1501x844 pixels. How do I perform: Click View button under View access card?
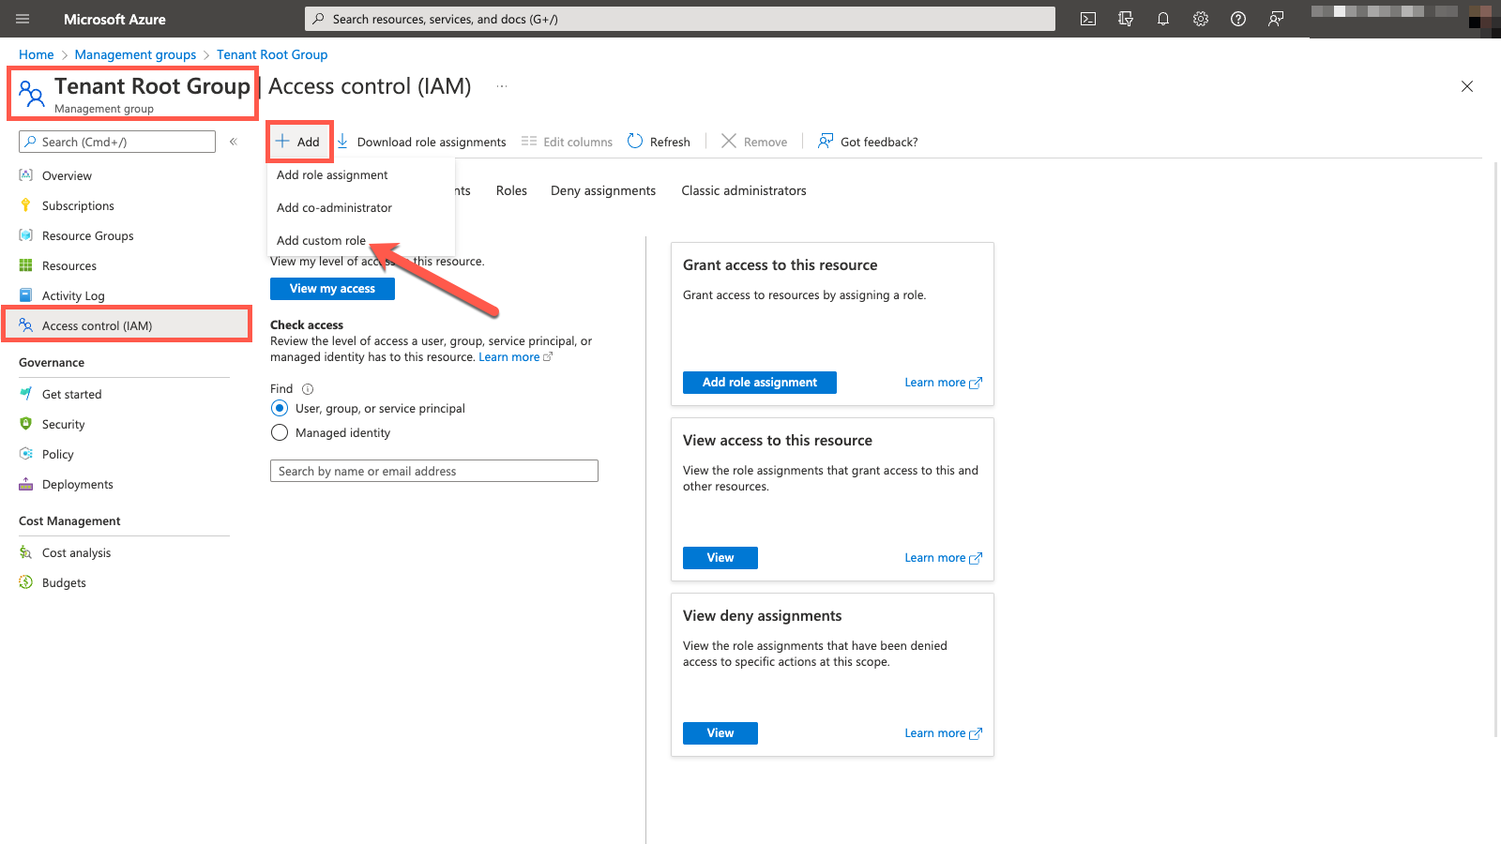click(x=720, y=558)
